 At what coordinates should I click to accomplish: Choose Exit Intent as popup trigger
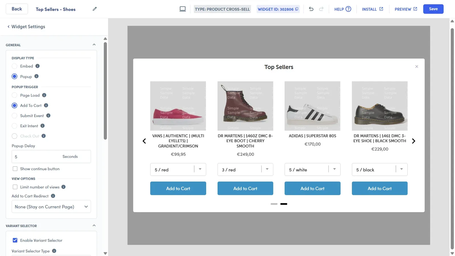(x=15, y=126)
